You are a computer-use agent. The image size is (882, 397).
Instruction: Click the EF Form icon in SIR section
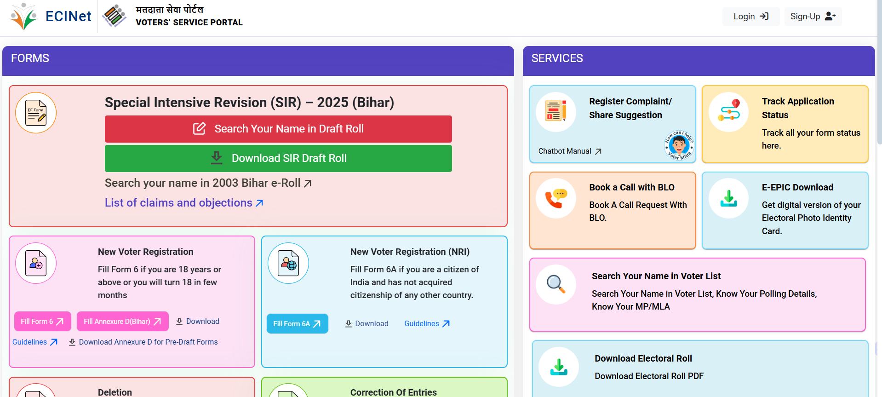36,113
